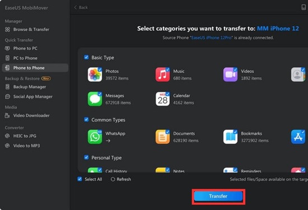The image size is (308, 210).
Task: Click the 'Notes' label
Action: (179, 171)
